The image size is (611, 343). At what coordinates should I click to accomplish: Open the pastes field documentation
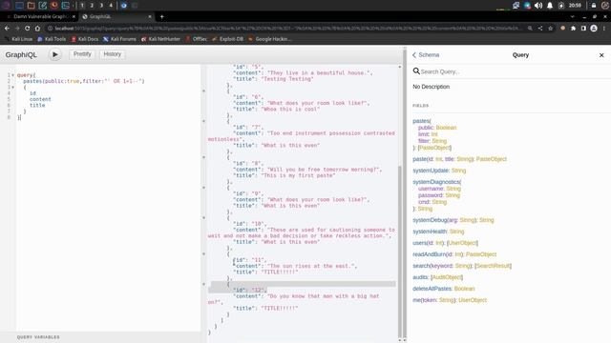coord(421,121)
